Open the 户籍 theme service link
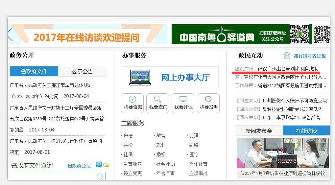The image size is (335, 185). tap(128, 136)
